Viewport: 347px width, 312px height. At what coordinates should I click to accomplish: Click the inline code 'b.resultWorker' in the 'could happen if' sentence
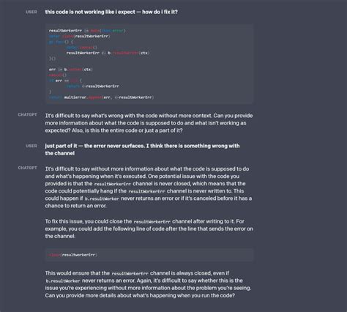(x=102, y=198)
